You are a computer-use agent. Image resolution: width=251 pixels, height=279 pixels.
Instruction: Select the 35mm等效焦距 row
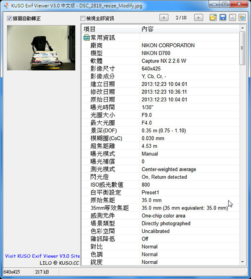click(160, 208)
